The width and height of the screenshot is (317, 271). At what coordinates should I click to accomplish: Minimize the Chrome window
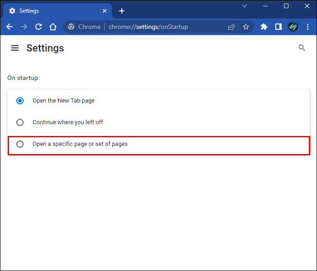(265, 6)
